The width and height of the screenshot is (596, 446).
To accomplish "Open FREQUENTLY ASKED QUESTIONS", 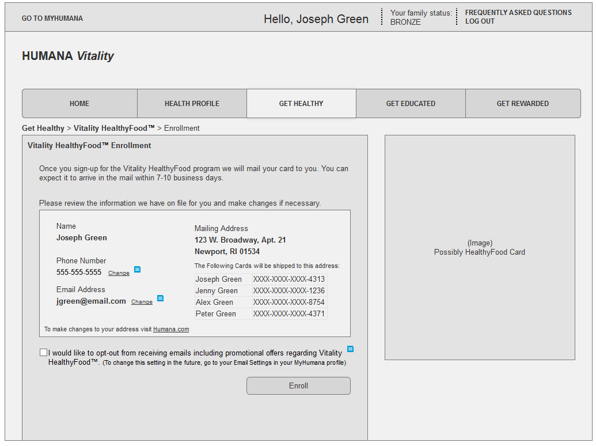I will (518, 13).
